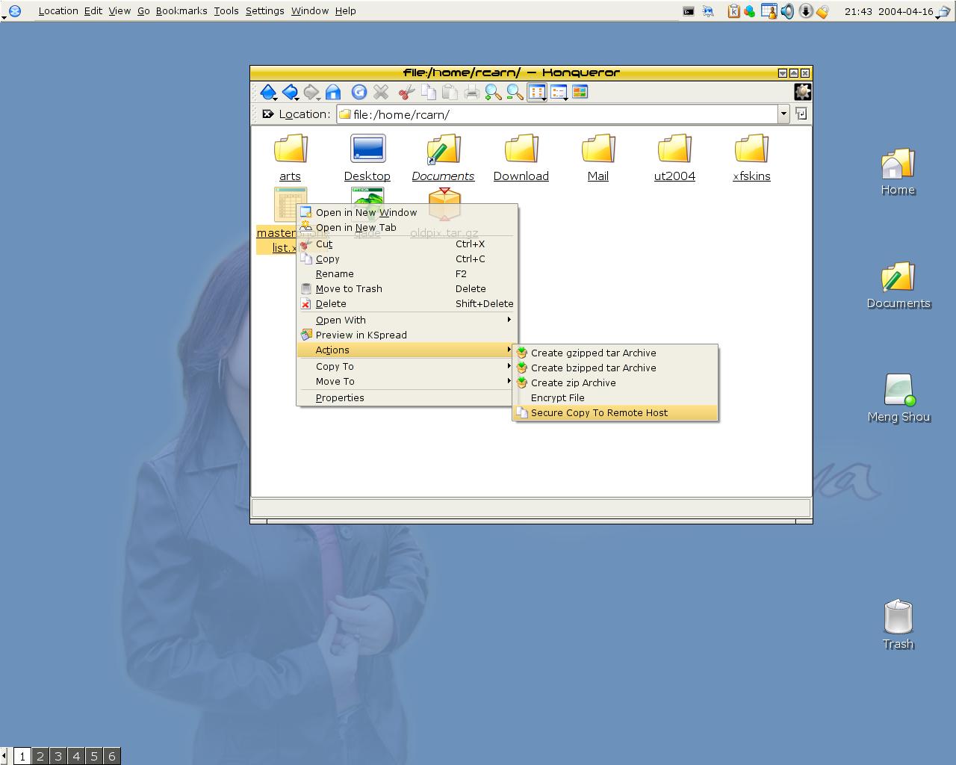This screenshot has width=956, height=765.
Task: Click the Go button beside location field
Action: pyautogui.click(x=801, y=114)
